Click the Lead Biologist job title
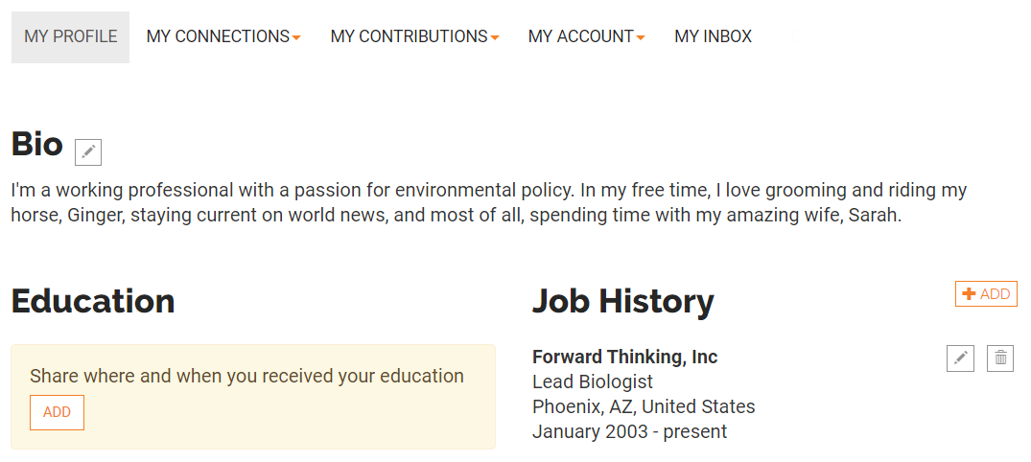 pyautogui.click(x=593, y=381)
